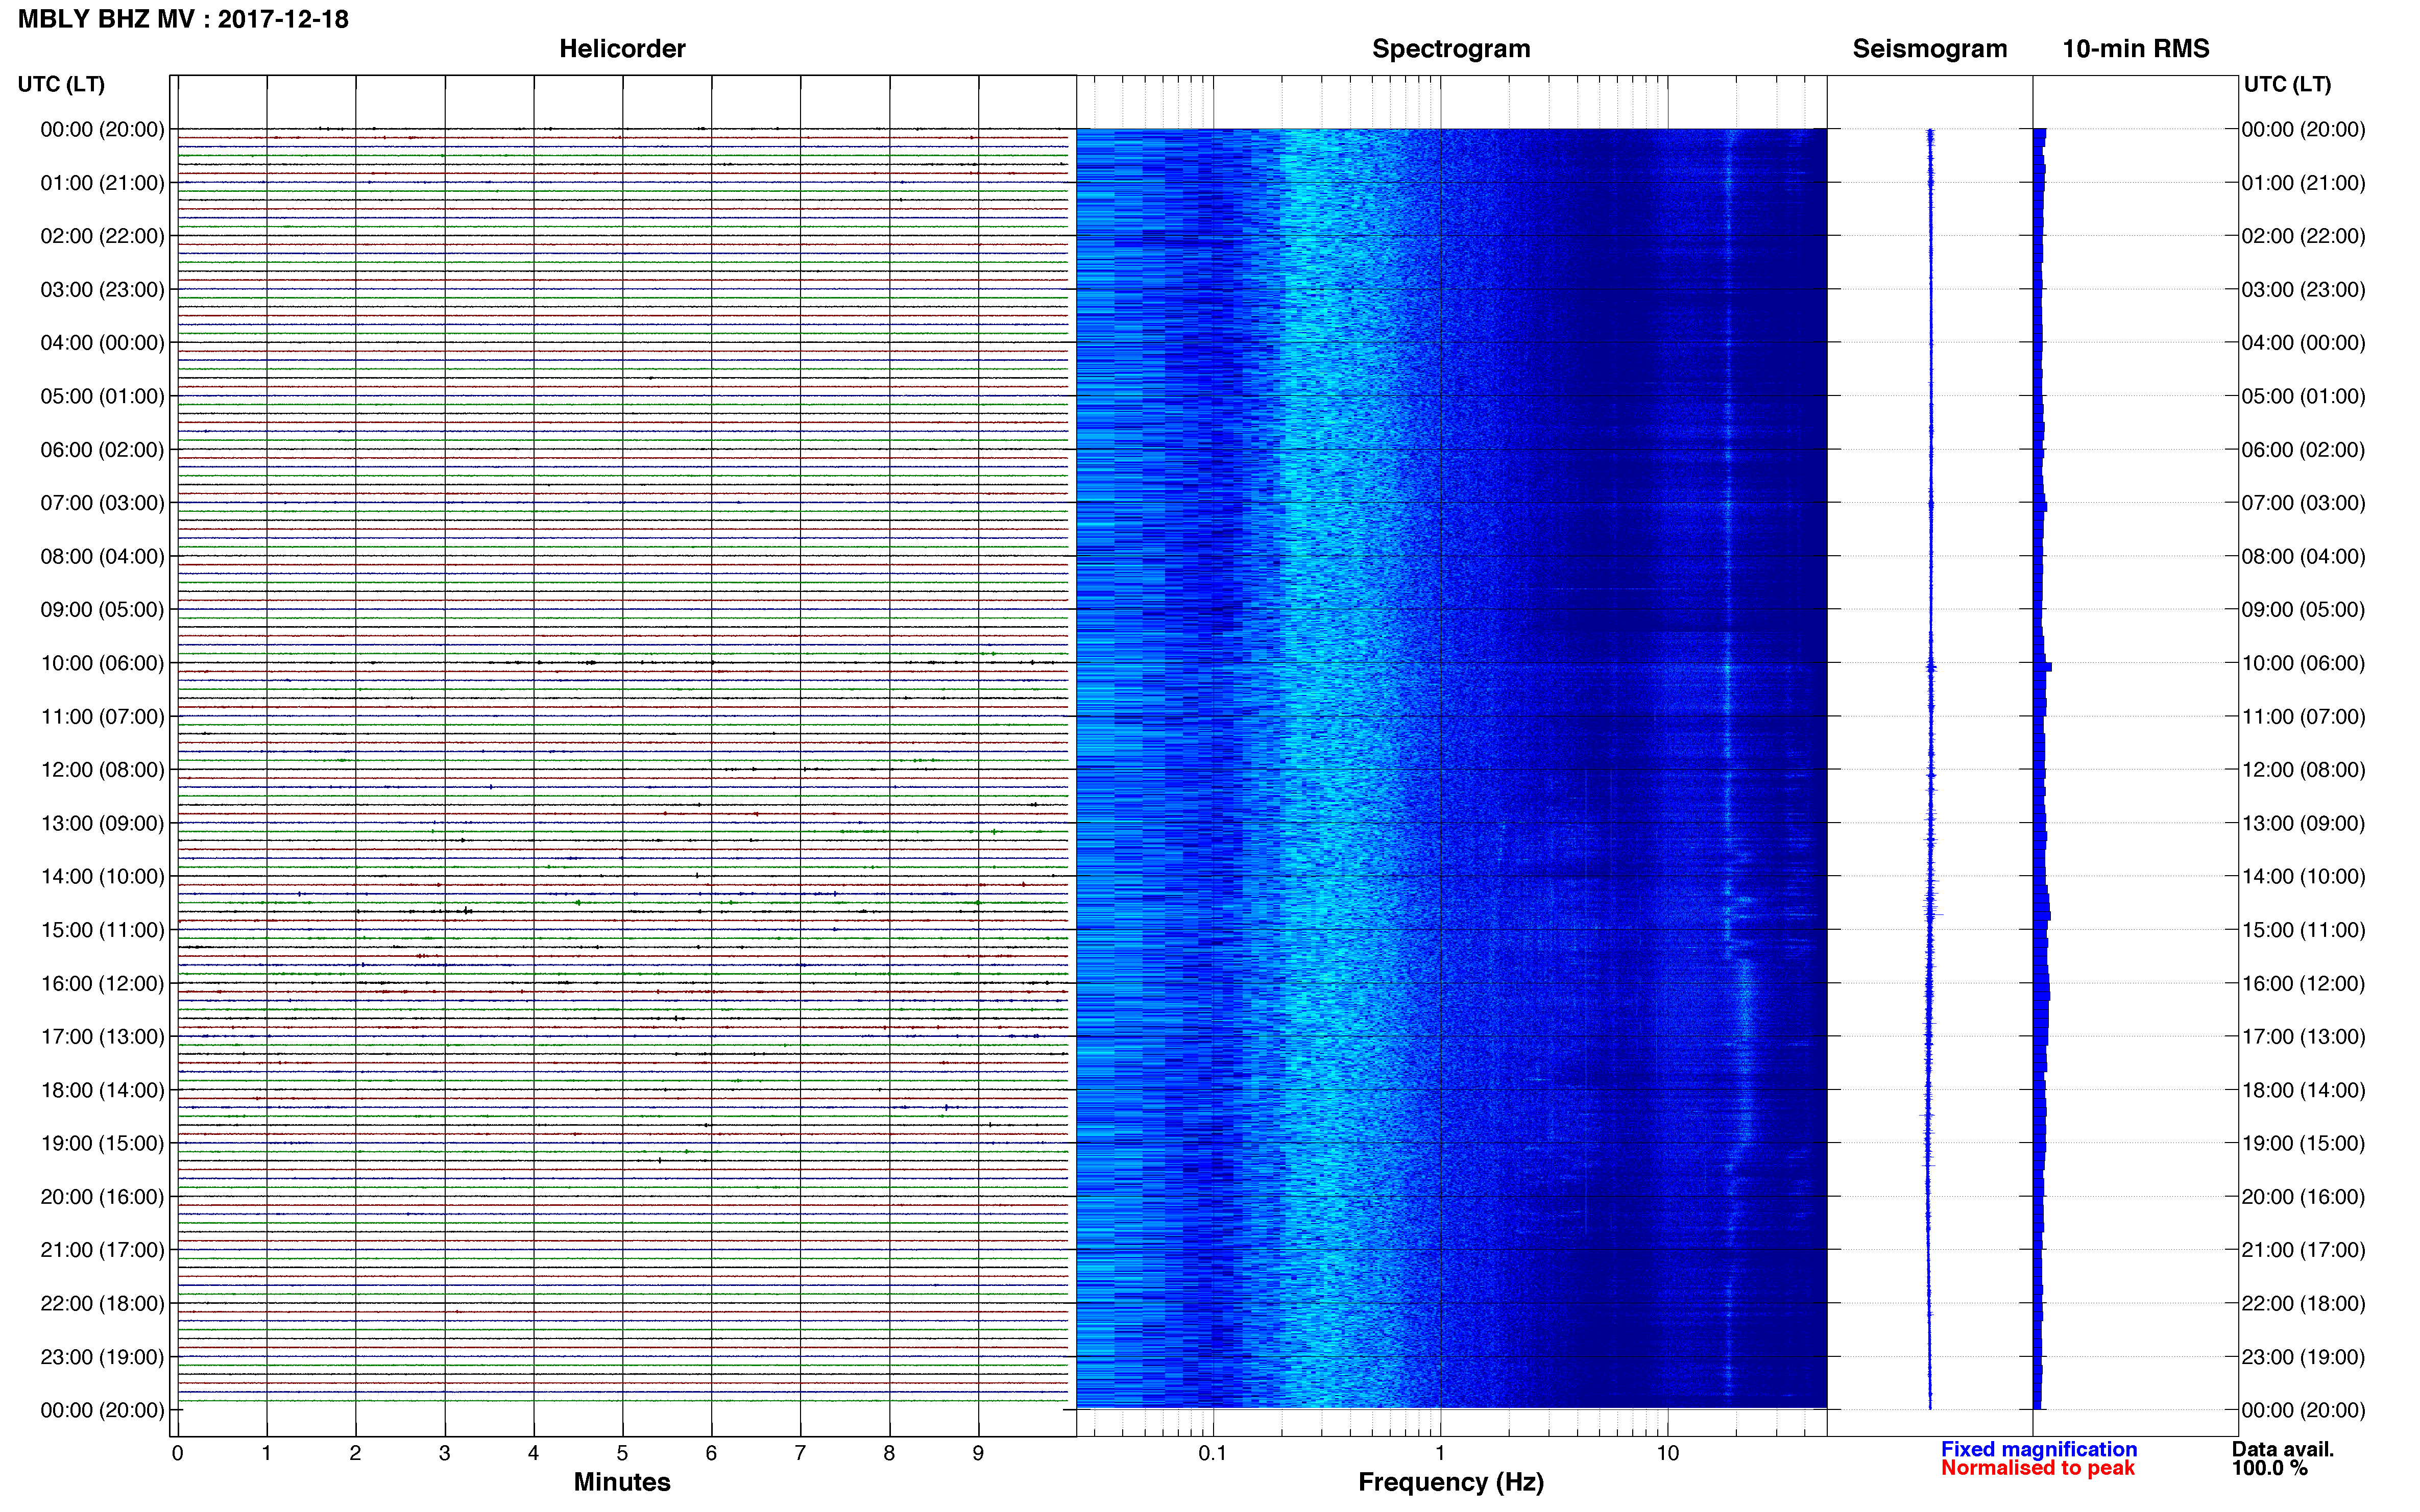The height and width of the screenshot is (1512, 2420).
Task: Click the '3' tick on the Minutes axis
Action: pyautogui.click(x=444, y=1453)
